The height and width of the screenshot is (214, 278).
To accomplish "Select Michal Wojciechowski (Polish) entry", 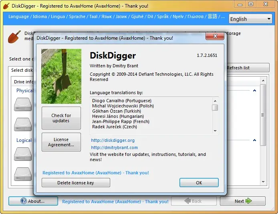I will coord(123,106).
